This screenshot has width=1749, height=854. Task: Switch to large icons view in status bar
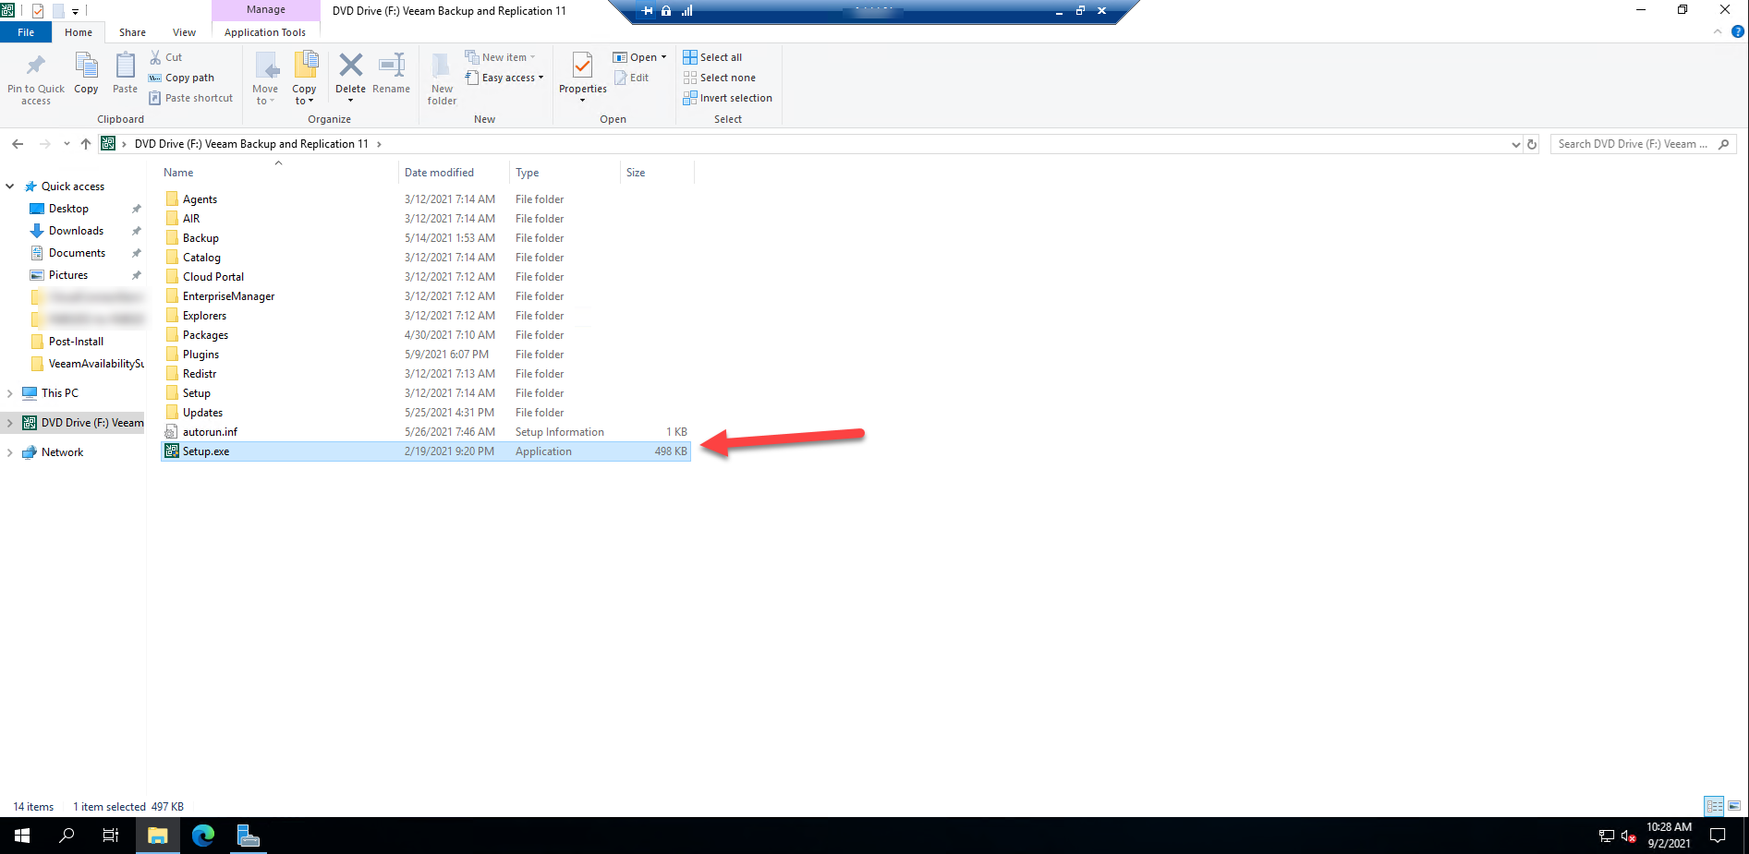(1734, 806)
